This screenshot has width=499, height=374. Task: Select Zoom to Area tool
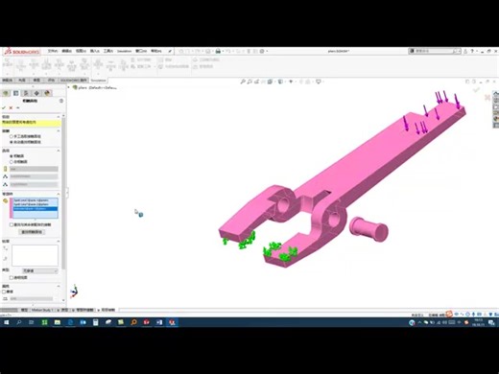click(x=249, y=82)
